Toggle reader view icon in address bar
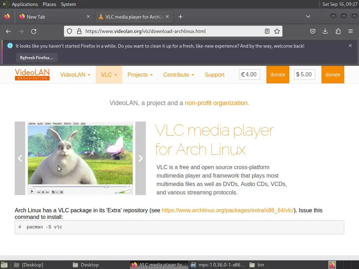 pyautogui.click(x=267, y=31)
